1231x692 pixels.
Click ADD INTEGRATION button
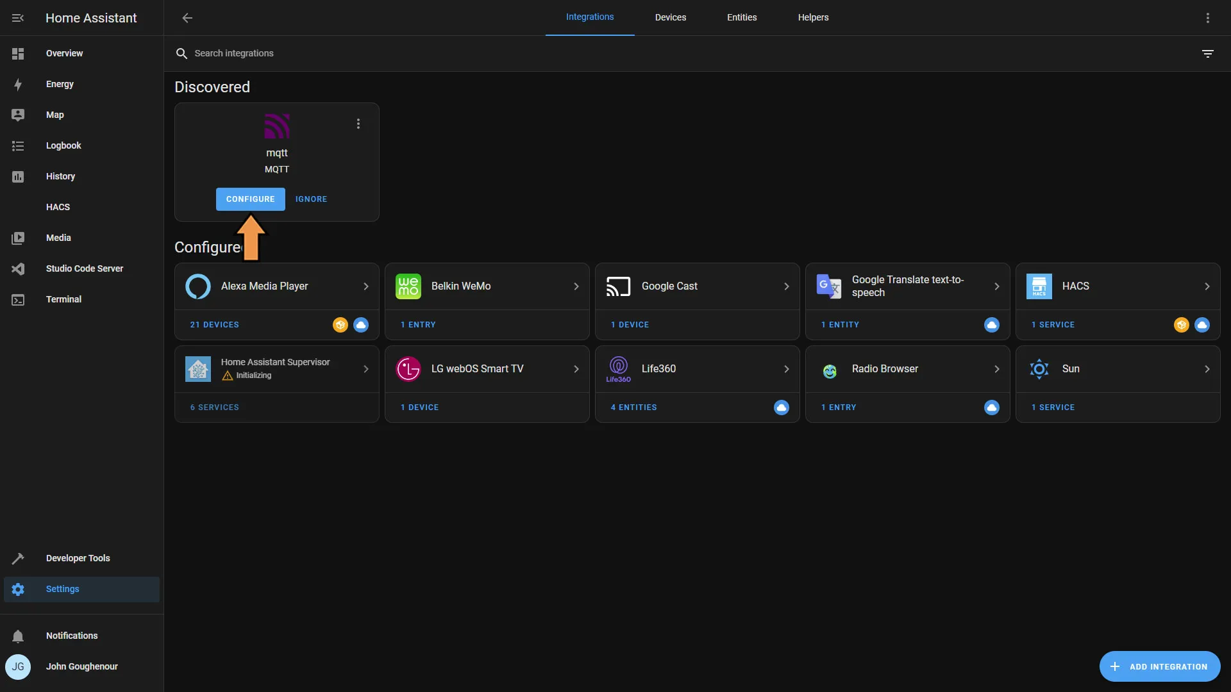(x=1160, y=666)
